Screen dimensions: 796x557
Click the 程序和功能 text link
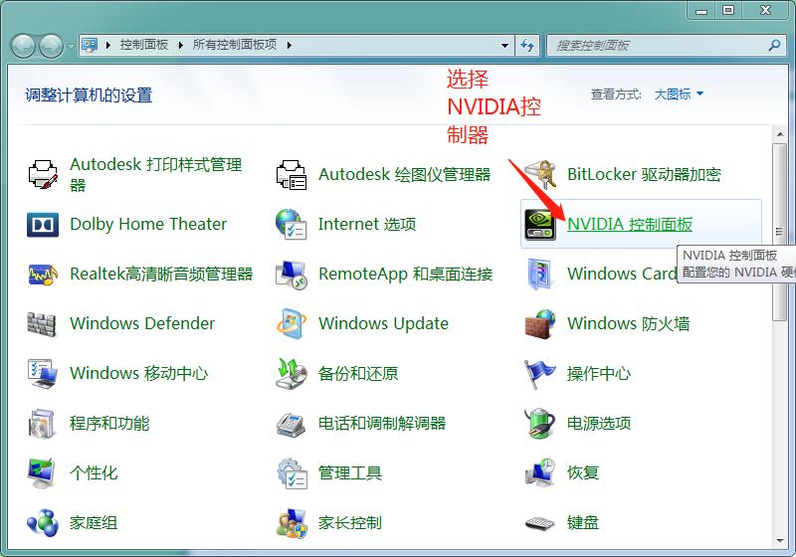click(x=109, y=423)
